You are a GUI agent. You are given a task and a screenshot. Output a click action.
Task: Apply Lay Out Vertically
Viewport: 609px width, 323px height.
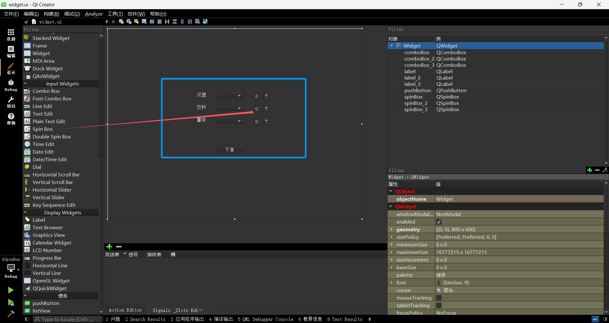(x=160, y=22)
